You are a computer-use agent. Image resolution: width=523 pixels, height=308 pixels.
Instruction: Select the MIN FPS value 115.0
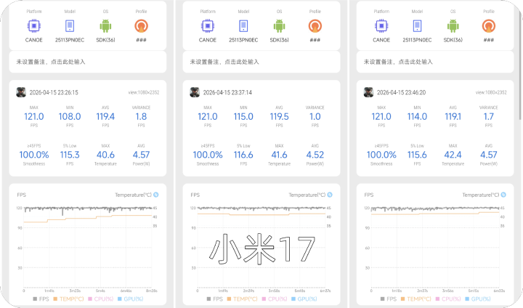243,116
